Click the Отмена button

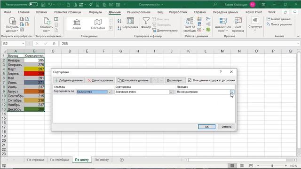[227, 127]
